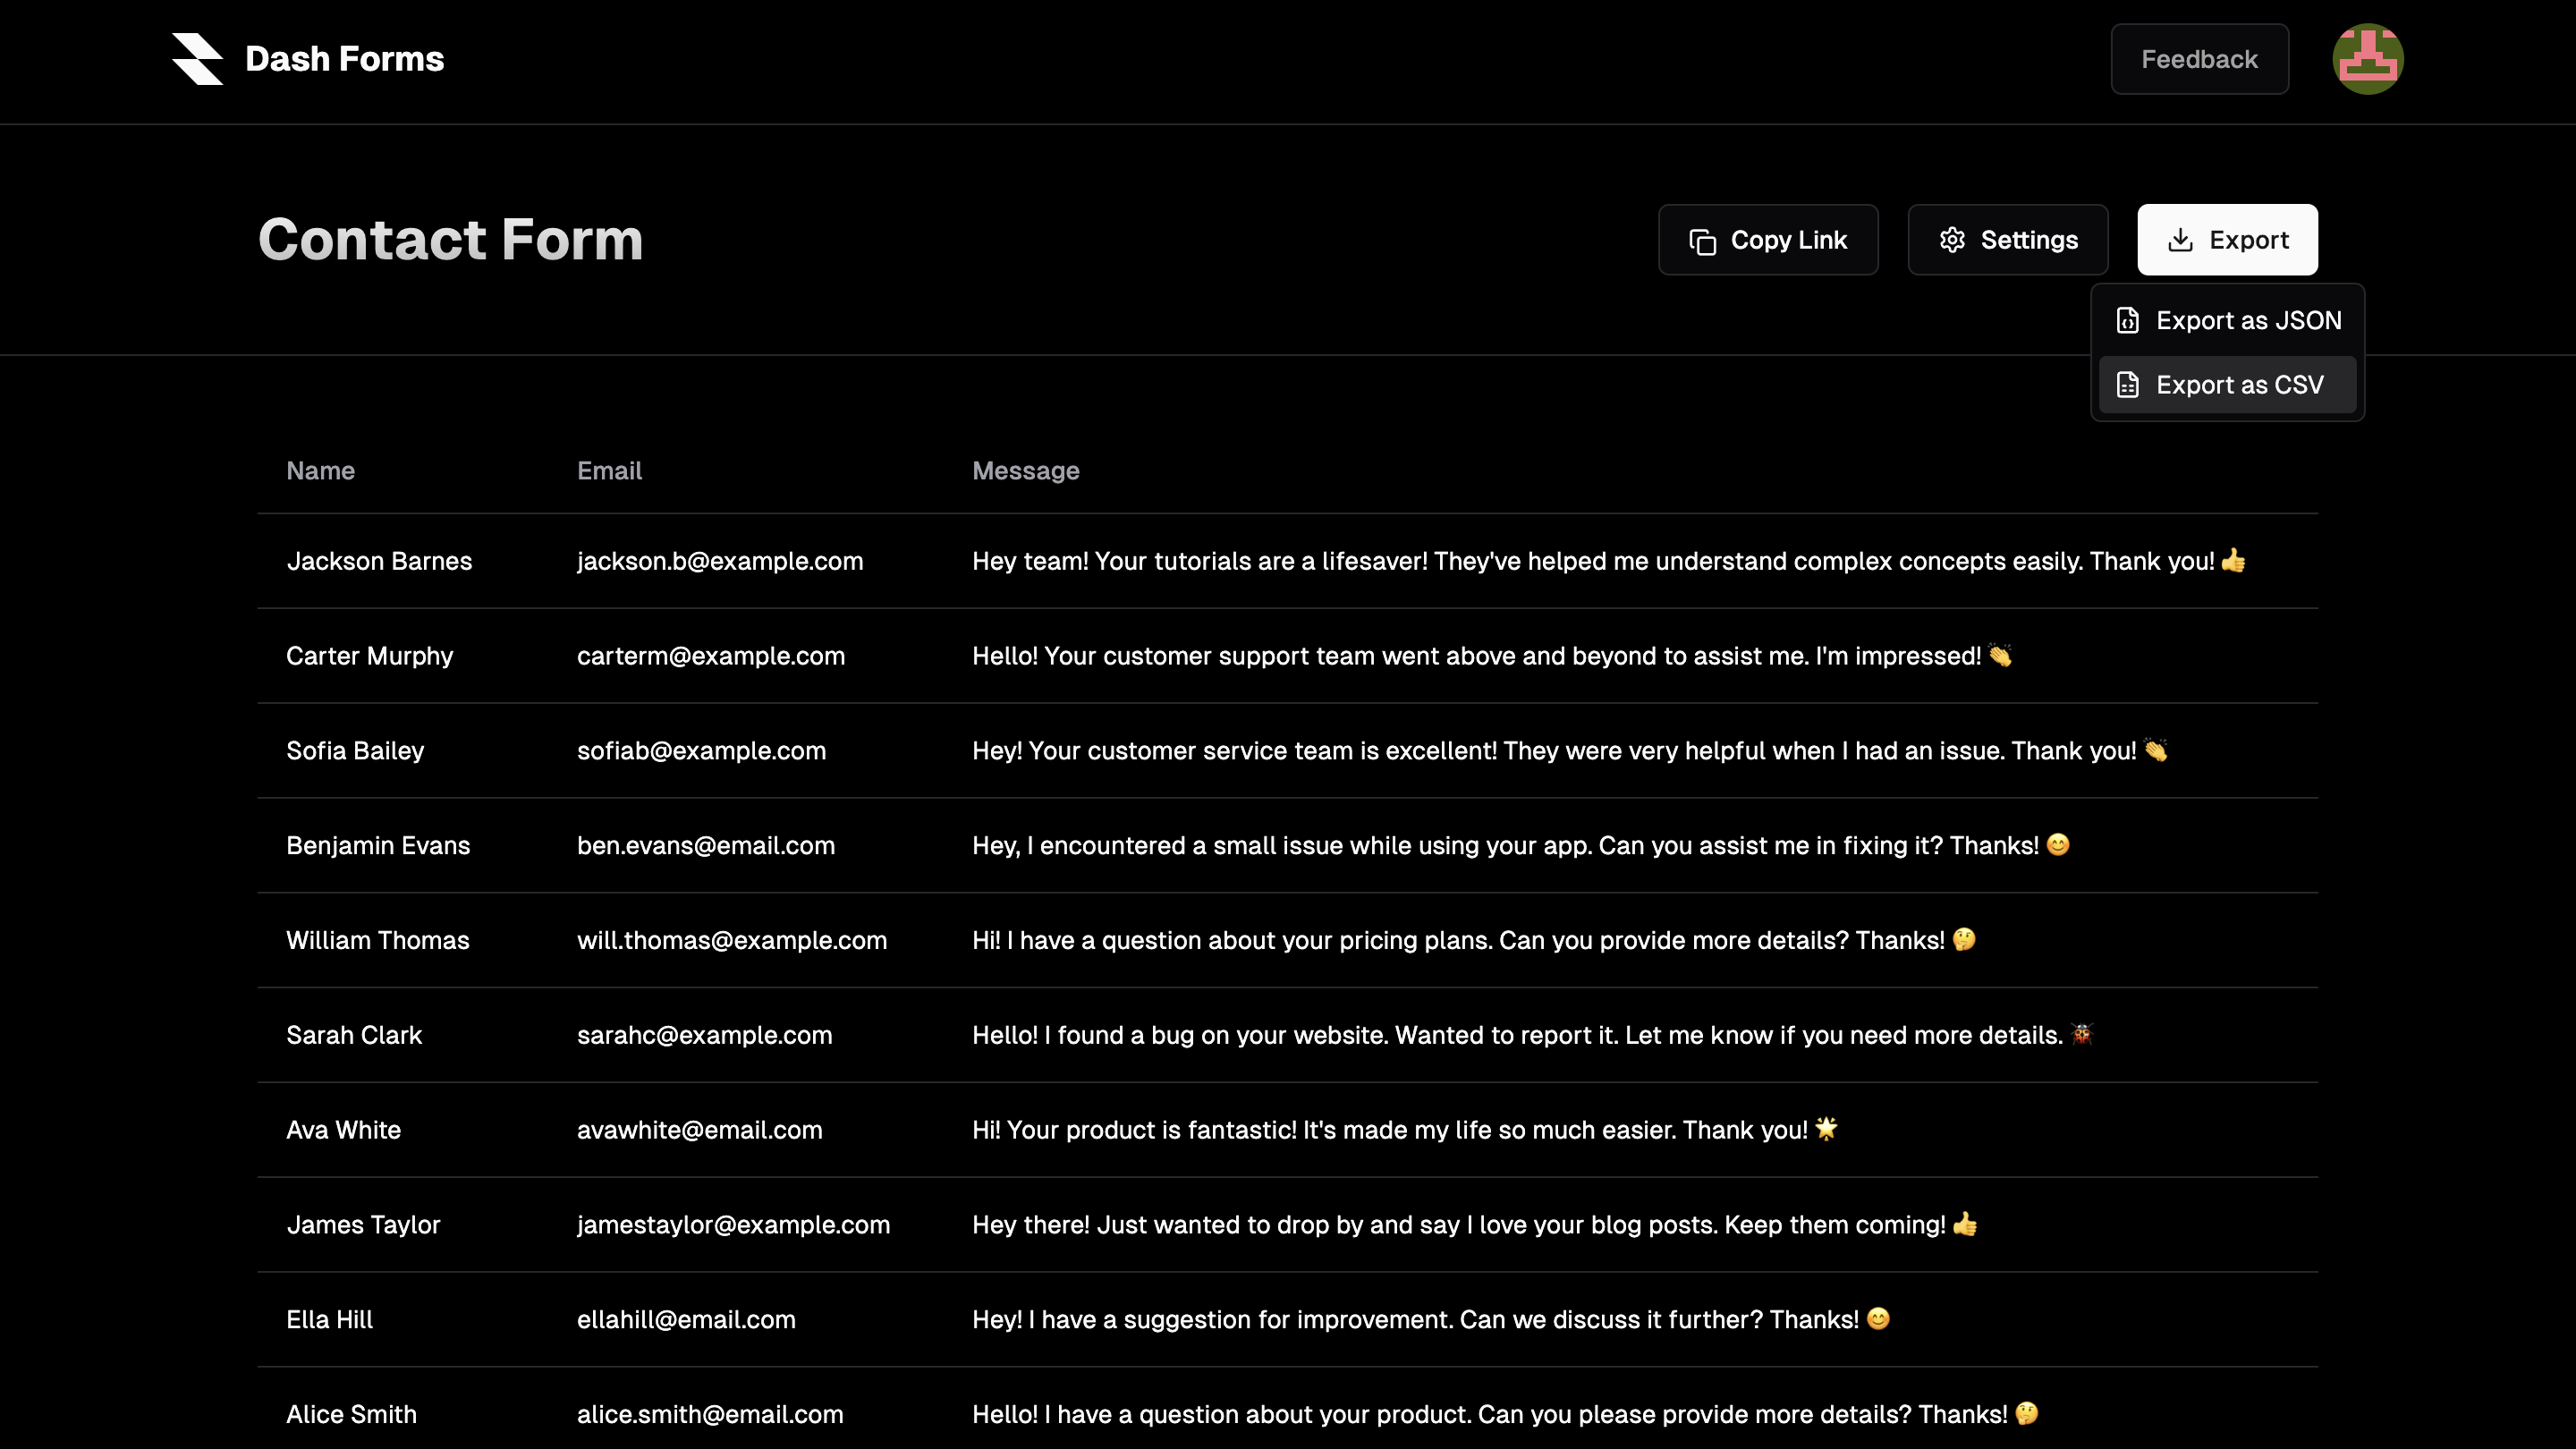Toggle the Export dropdown label
This screenshot has width=2576, height=1449.
pos(2248,240)
